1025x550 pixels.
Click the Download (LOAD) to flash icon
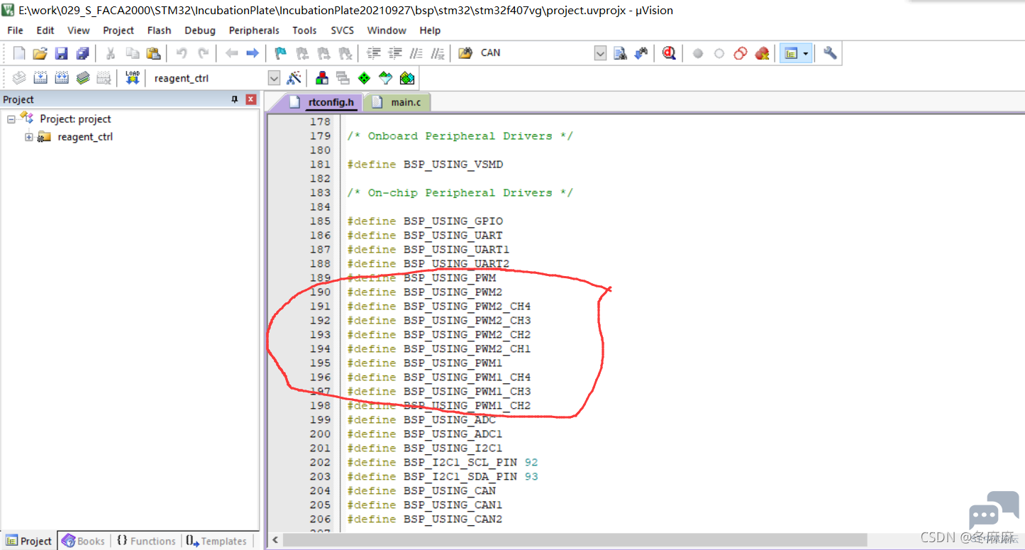pyautogui.click(x=132, y=78)
